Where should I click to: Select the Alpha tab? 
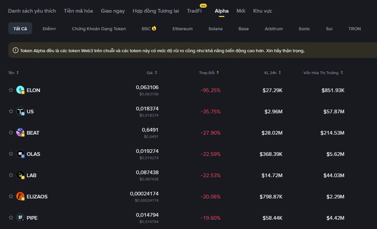point(222,11)
